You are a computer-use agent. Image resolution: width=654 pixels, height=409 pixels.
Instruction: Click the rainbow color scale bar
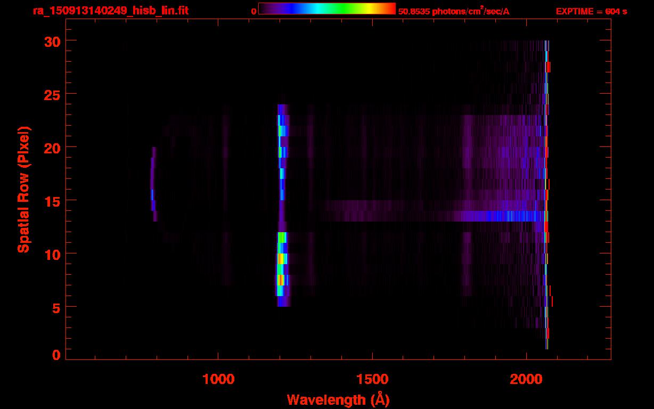(327, 9)
